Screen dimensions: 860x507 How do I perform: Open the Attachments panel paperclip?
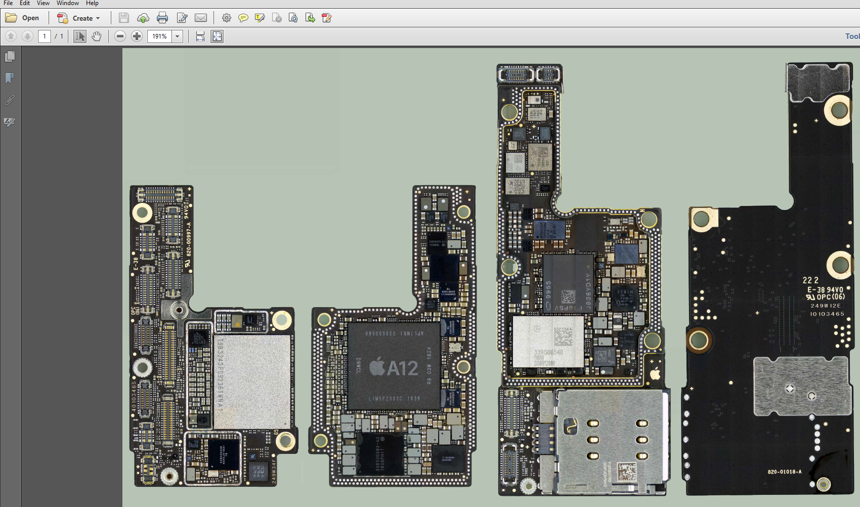click(x=10, y=100)
